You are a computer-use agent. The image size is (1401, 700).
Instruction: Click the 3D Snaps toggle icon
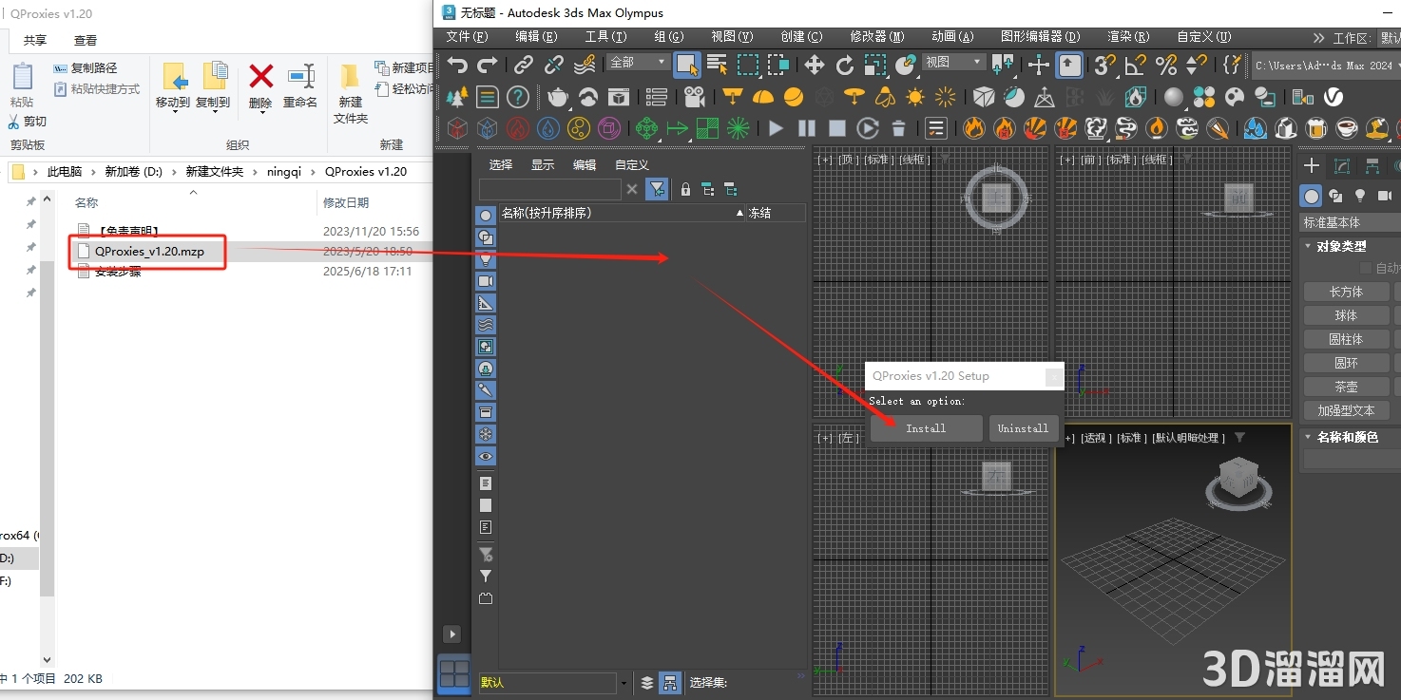(x=1104, y=65)
